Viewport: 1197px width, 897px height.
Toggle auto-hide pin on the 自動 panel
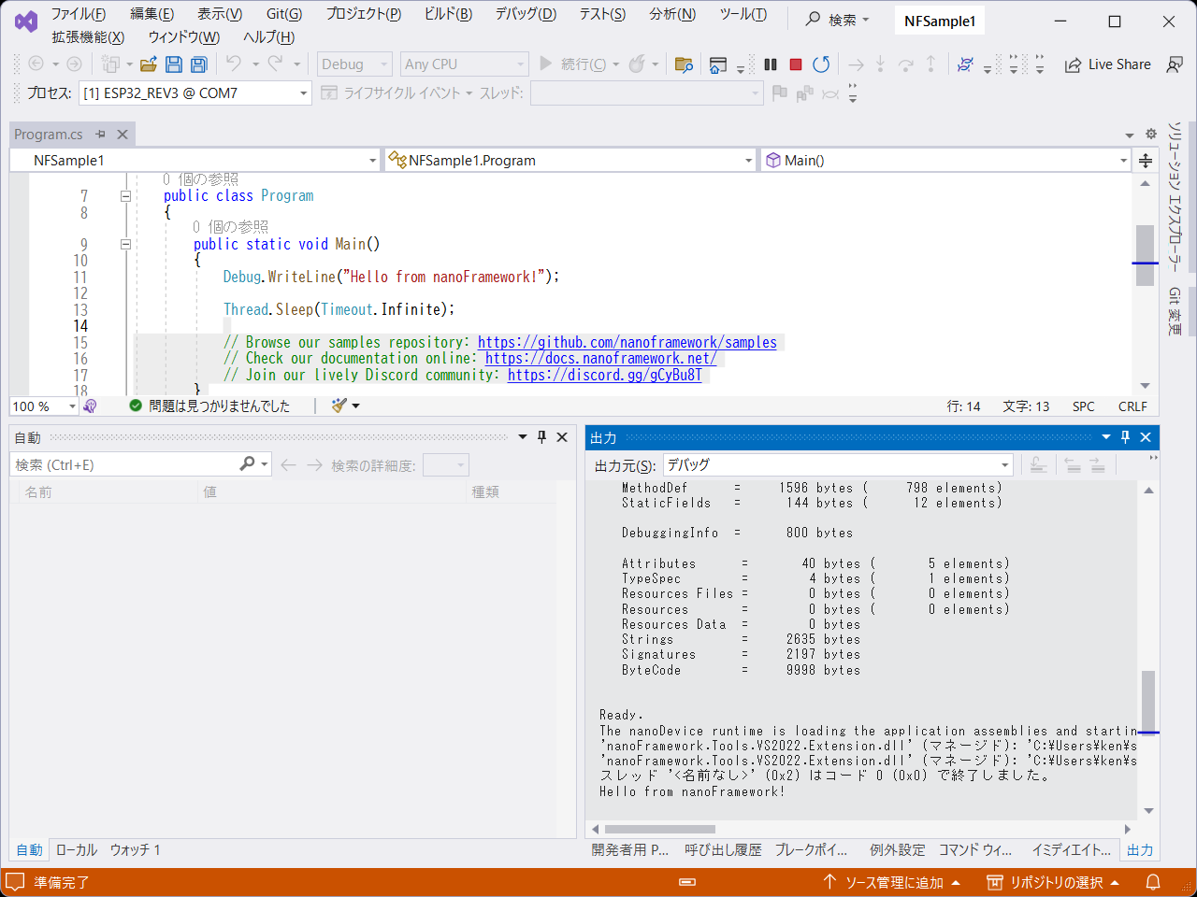coord(541,437)
